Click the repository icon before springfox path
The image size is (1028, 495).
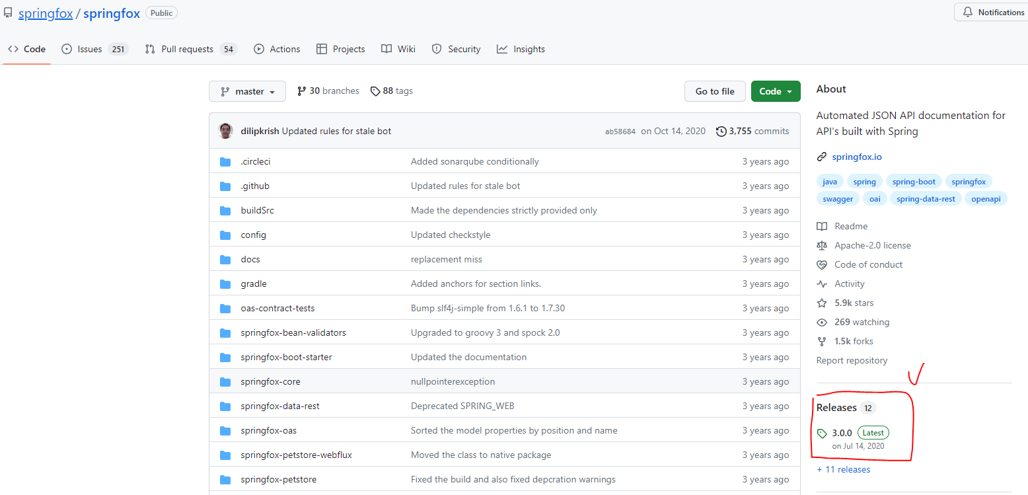pos(8,13)
